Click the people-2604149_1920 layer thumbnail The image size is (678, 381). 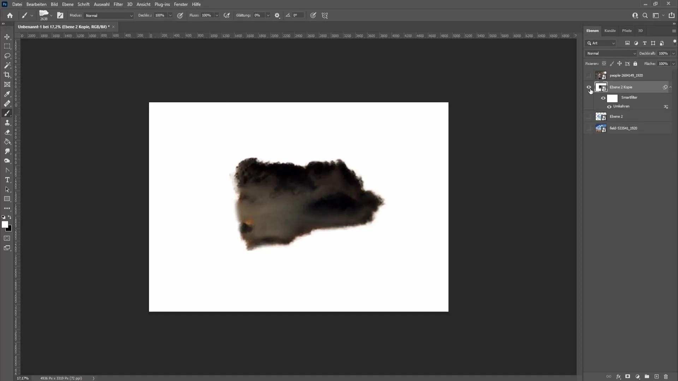point(601,75)
